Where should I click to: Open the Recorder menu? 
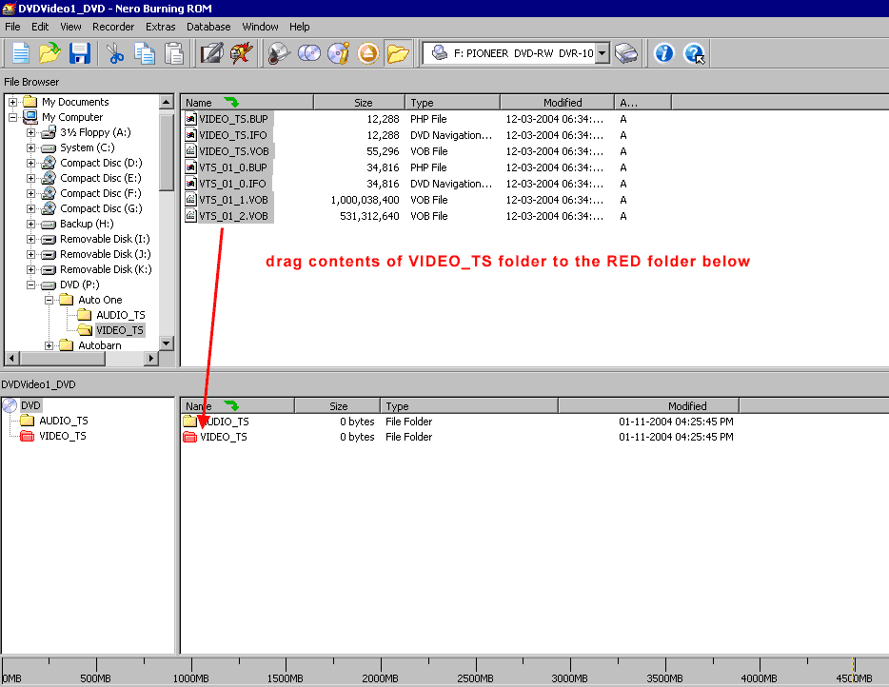tap(113, 27)
